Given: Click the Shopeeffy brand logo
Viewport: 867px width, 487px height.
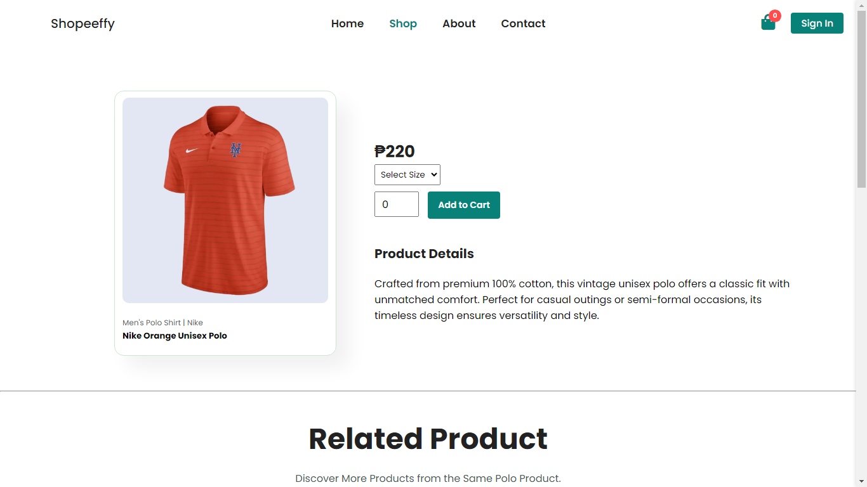Looking at the screenshot, I should coord(83,23).
